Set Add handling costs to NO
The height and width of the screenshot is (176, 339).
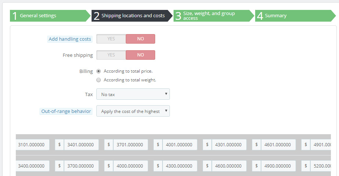(140, 39)
